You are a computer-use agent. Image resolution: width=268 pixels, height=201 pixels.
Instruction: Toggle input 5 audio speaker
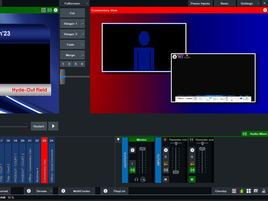166,170
